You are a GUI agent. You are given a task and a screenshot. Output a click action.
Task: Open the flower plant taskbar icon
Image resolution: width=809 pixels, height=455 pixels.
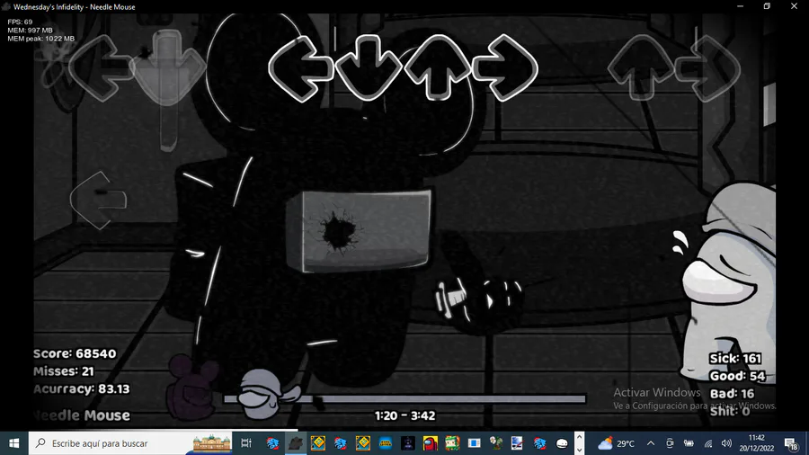pos(496,443)
